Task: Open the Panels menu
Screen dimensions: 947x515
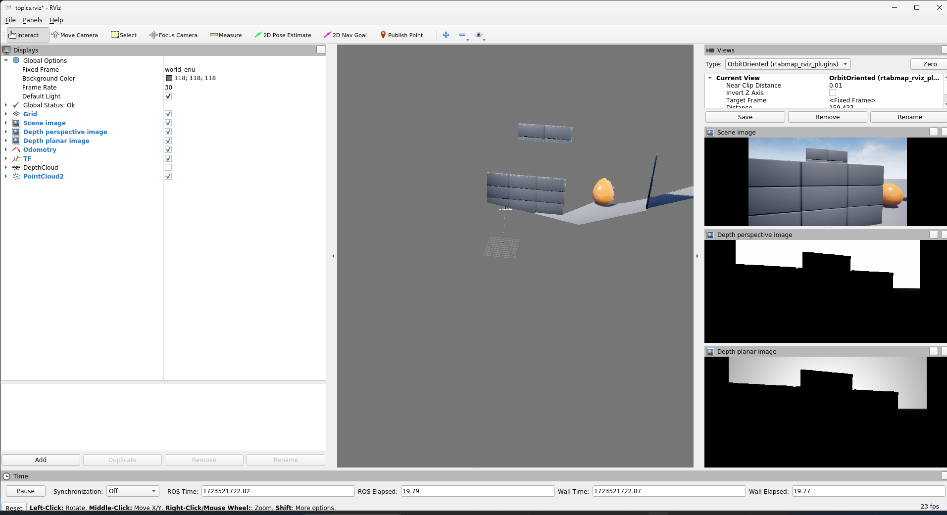Action: pyautogui.click(x=32, y=20)
